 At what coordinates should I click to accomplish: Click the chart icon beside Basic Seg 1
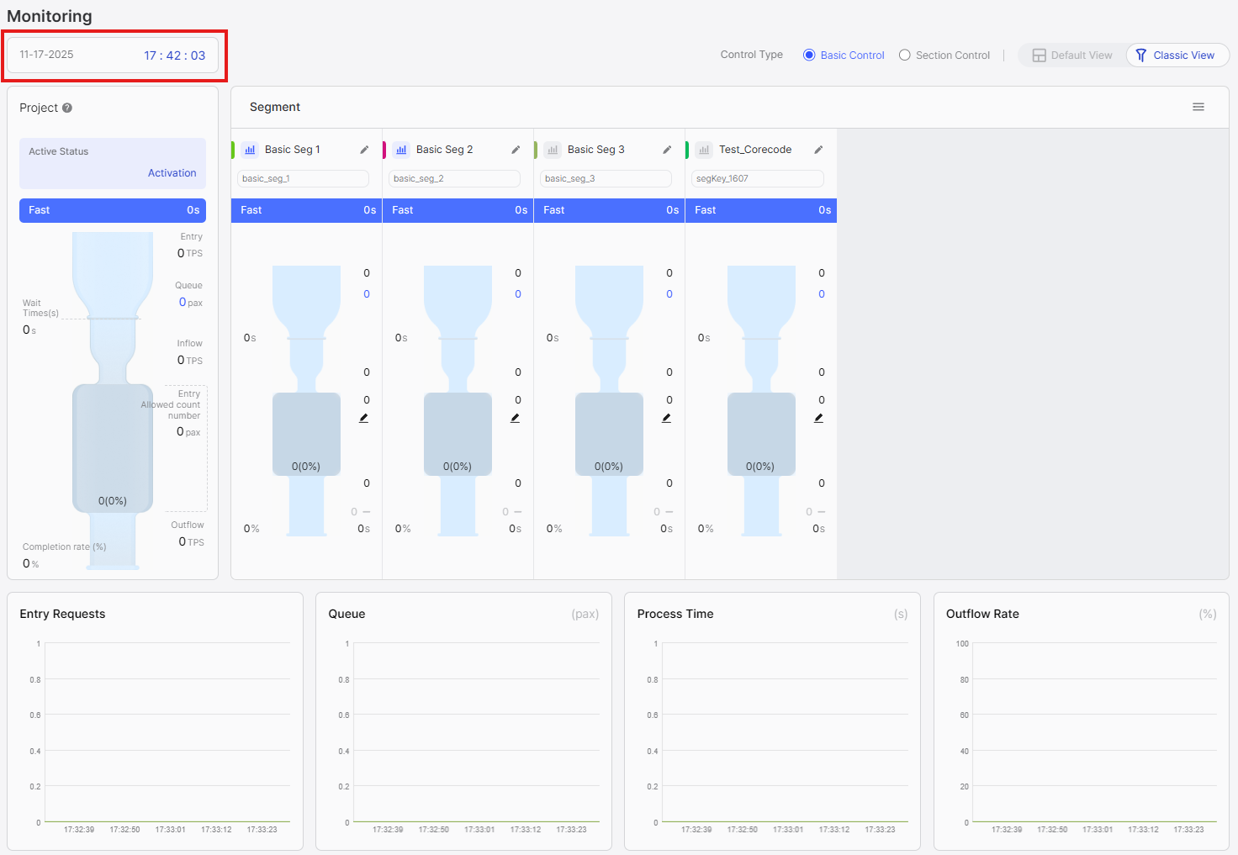pyautogui.click(x=250, y=150)
